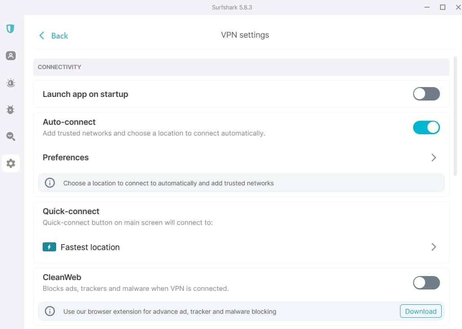Click the VPN settings page title
This screenshot has height=329, width=462.
245,35
